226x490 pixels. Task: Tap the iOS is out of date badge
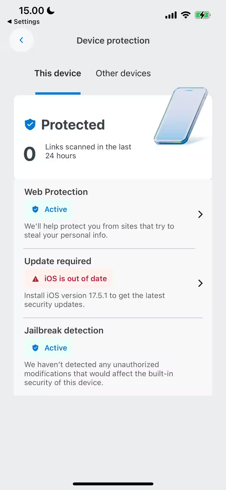click(x=69, y=279)
